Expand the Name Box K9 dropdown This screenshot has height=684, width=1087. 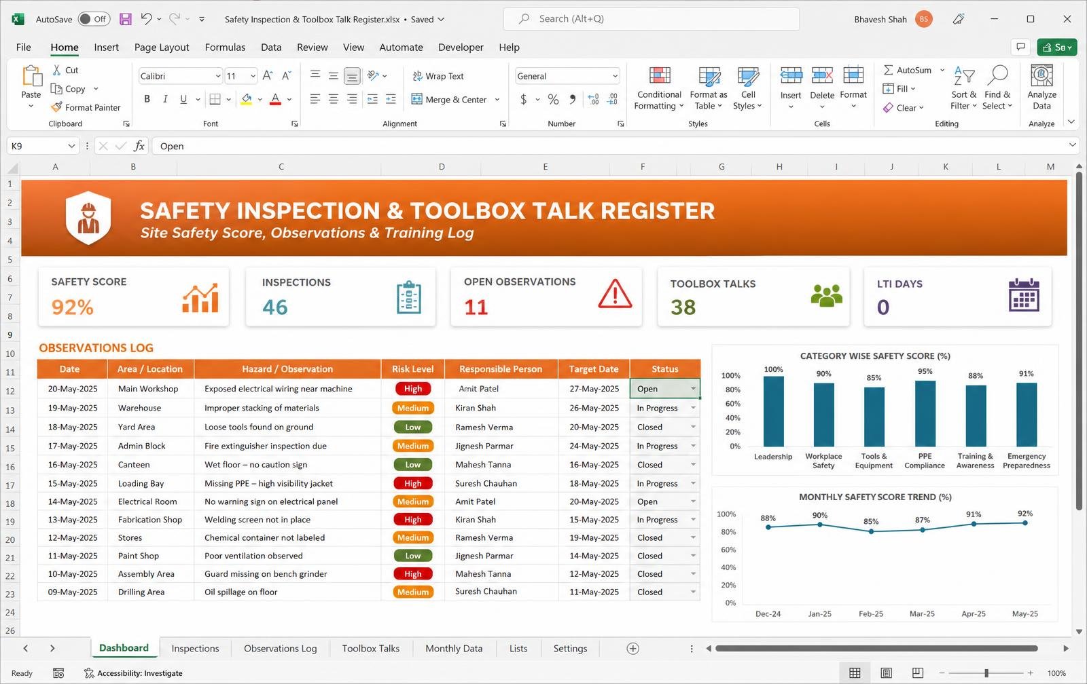[x=71, y=146]
